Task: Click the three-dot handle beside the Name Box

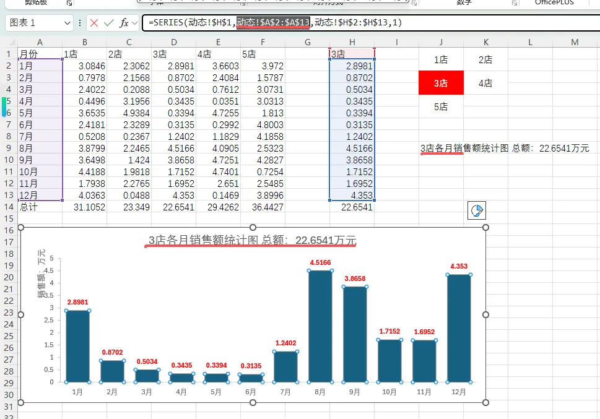Action: click(x=80, y=23)
